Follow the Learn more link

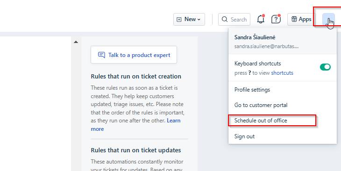pyautogui.click(x=135, y=125)
